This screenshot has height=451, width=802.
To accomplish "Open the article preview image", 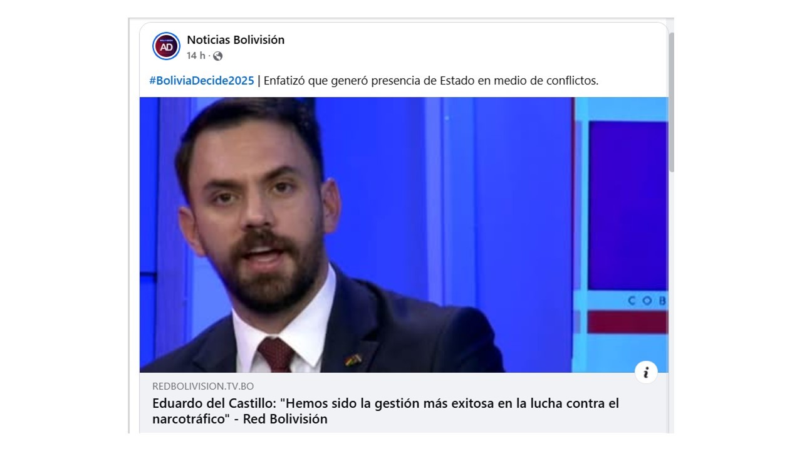I will [x=404, y=235].
